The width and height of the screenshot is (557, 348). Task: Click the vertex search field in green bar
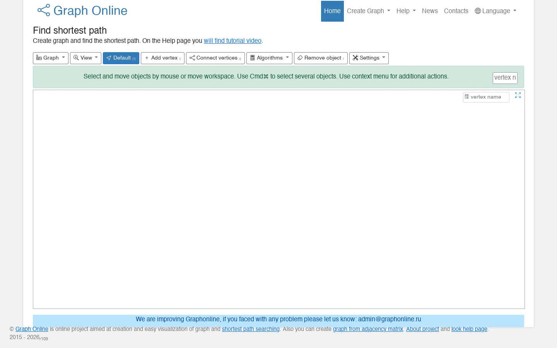(505, 78)
